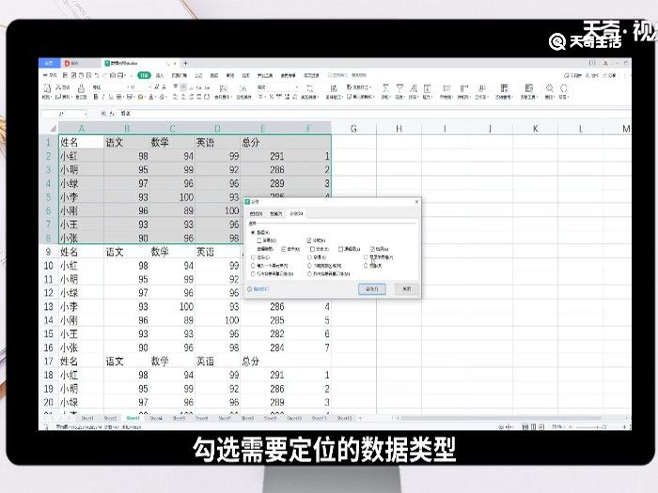Viewport: 658px width, 493px height.
Task: Switch to the Insert ribbon tab
Action: coord(160,75)
